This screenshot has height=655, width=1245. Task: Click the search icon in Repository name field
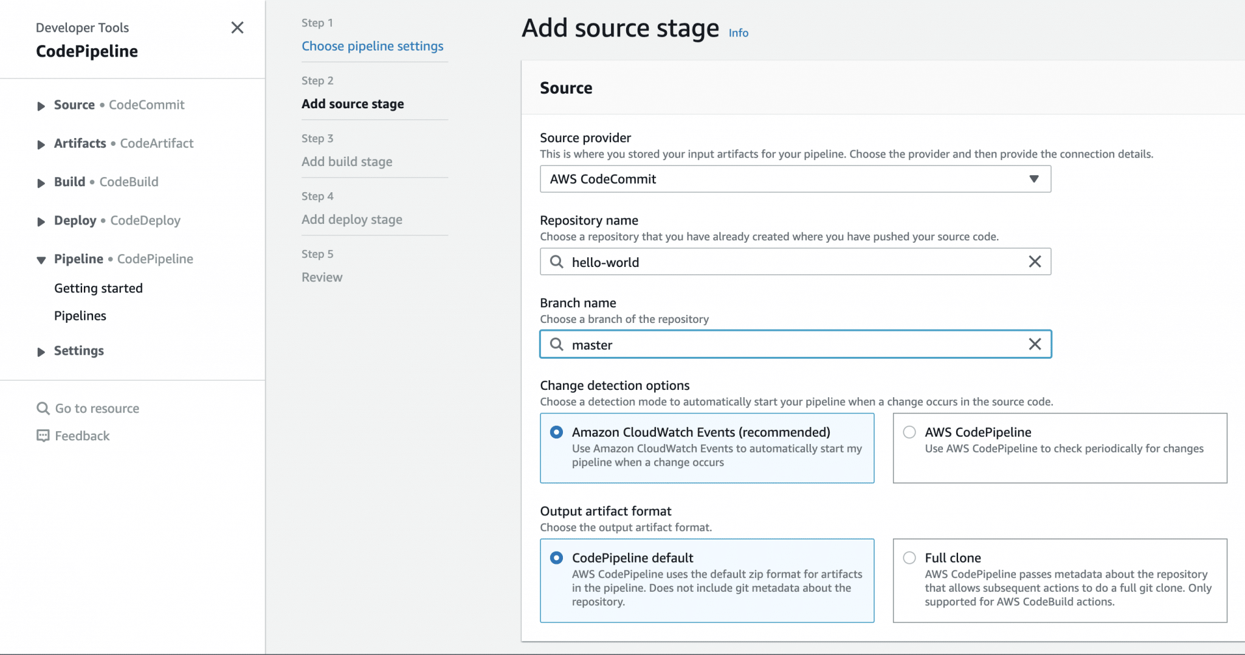(556, 262)
